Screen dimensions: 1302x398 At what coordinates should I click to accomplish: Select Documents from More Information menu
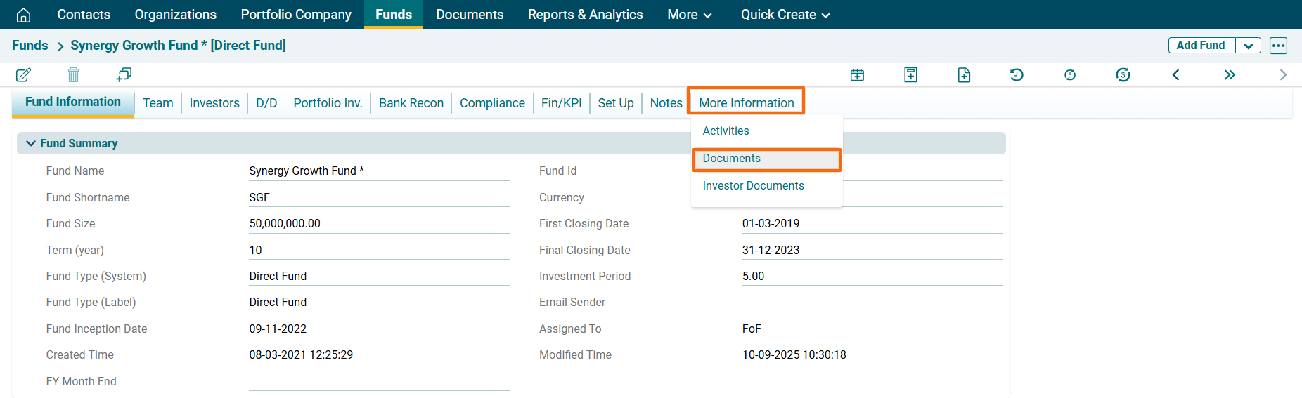731,159
